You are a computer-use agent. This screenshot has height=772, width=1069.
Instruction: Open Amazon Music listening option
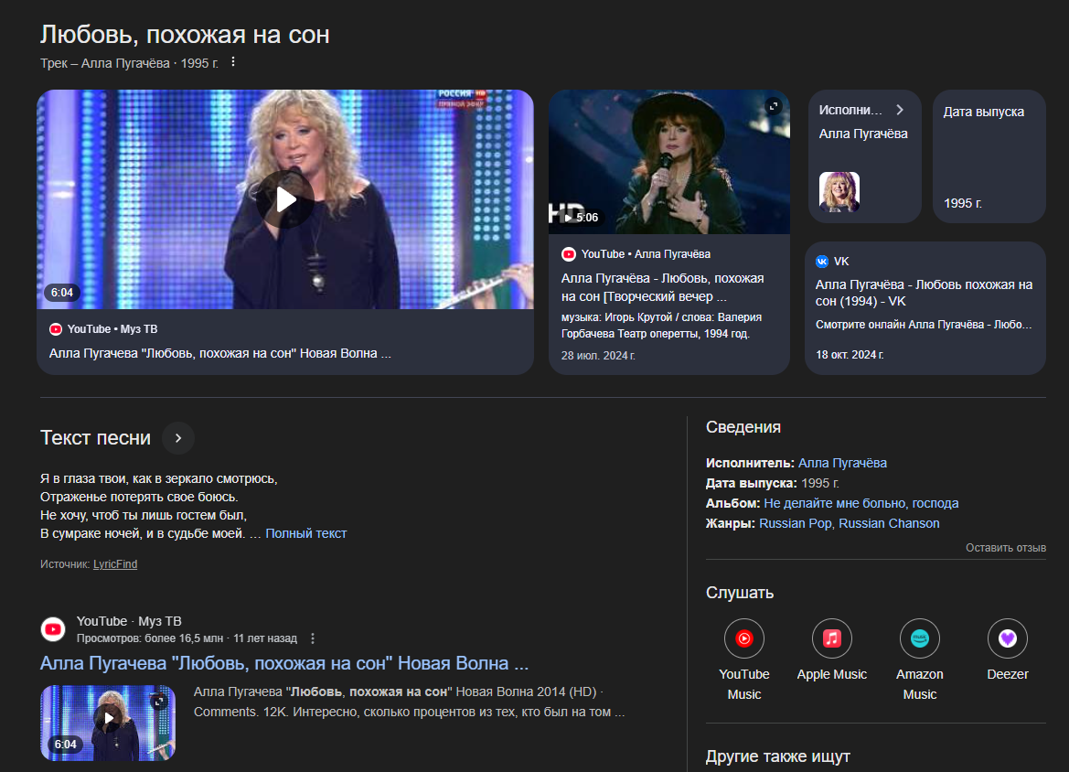click(x=919, y=638)
